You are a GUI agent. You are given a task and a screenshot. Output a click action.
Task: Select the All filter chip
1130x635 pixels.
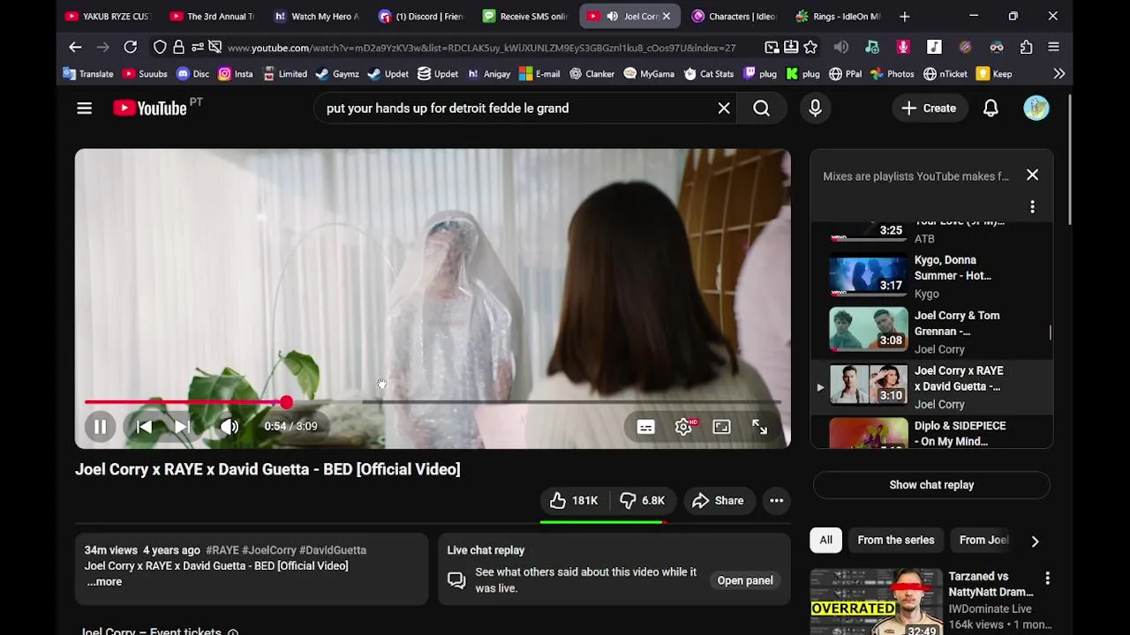pyautogui.click(x=825, y=541)
